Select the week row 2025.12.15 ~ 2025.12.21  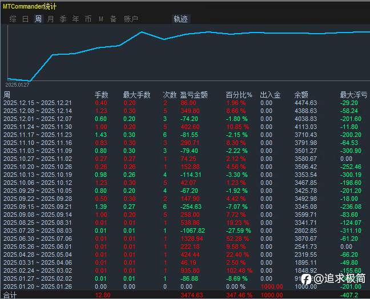[185, 103]
